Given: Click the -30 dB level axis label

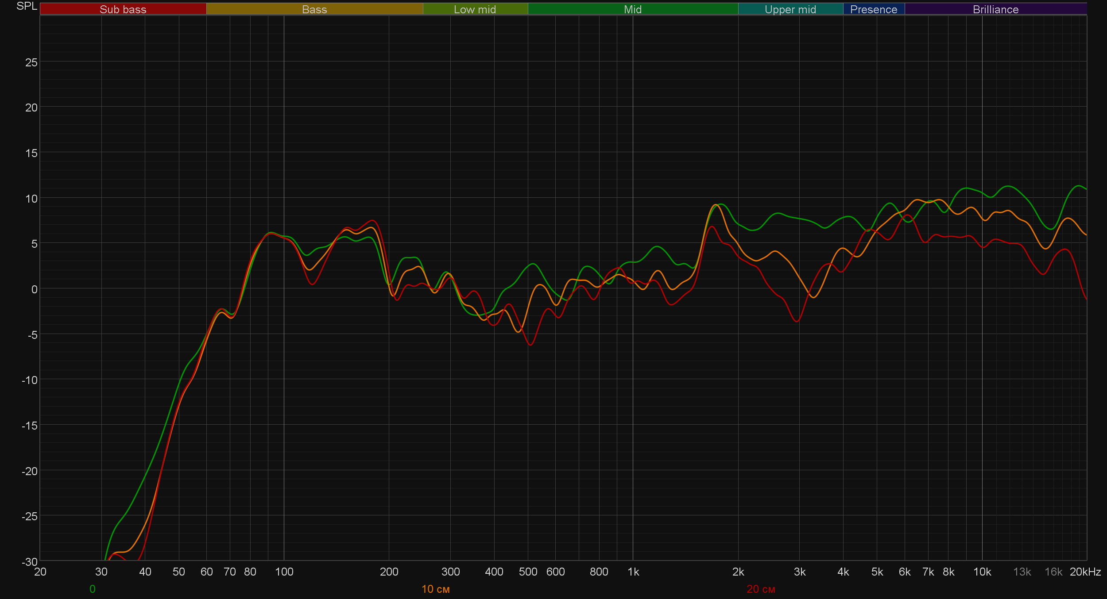Looking at the screenshot, I should [30, 562].
